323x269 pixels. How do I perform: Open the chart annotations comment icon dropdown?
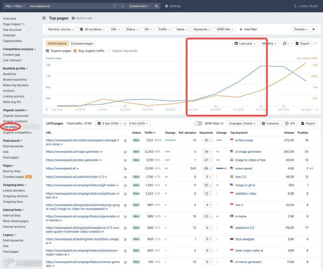click(286, 43)
